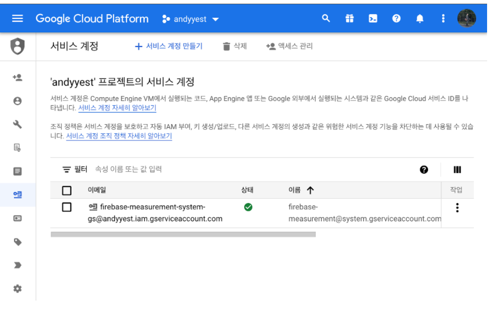Click the Google Cloud Platform logo text
497x311 pixels.
point(92,19)
